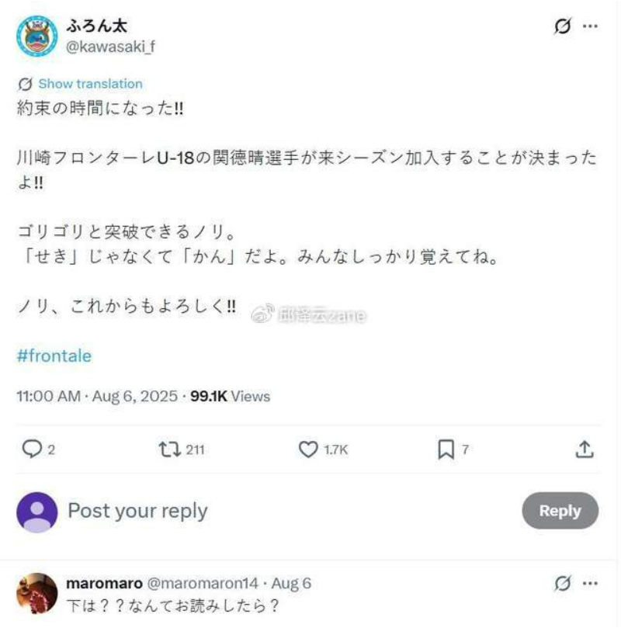
Task: Click the Show translation link
Action: tap(91, 84)
